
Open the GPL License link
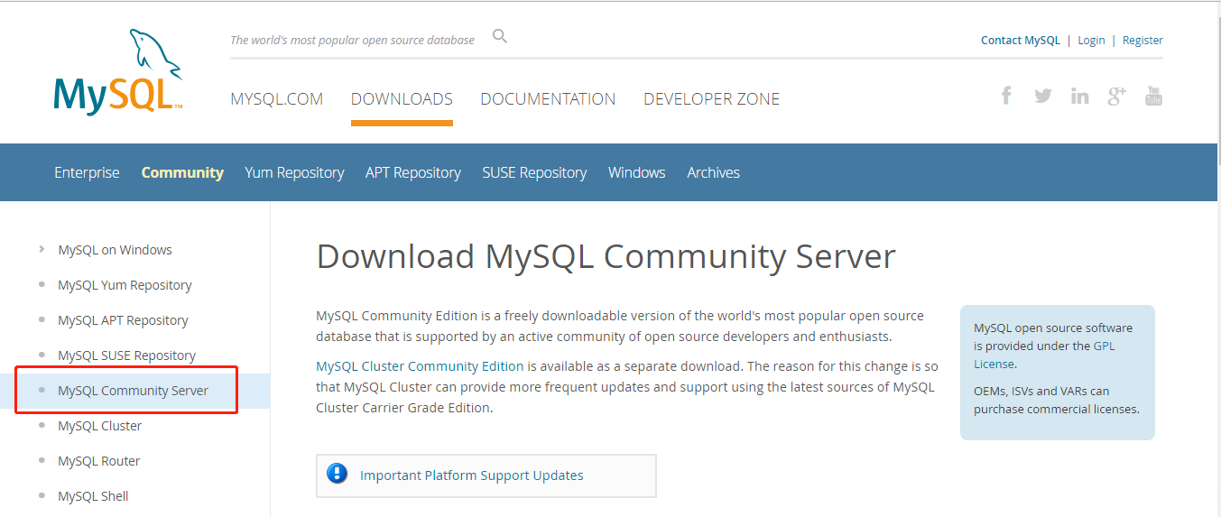tap(1044, 355)
